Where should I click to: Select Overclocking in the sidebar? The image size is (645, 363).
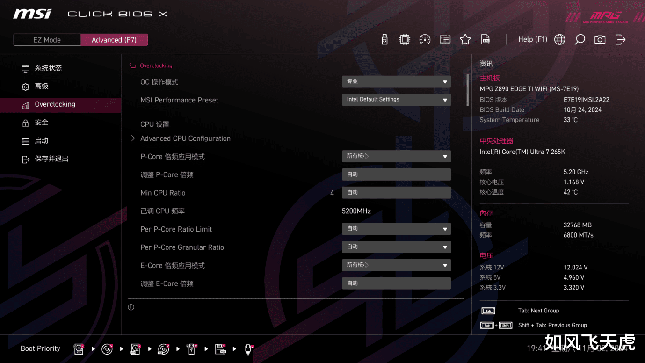pos(60,105)
